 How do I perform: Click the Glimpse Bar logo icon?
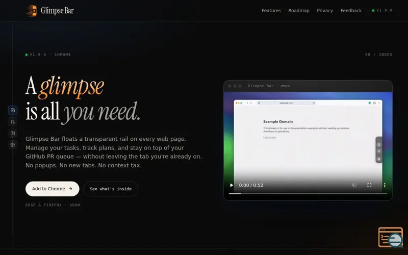[x=32, y=11]
